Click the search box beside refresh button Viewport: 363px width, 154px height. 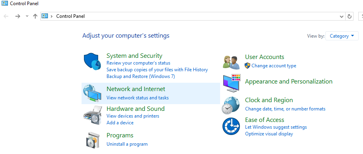(x=361, y=17)
